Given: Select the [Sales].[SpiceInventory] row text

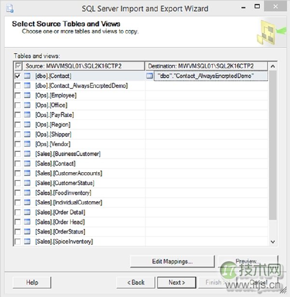Looking at the screenshot, I should point(64,241).
